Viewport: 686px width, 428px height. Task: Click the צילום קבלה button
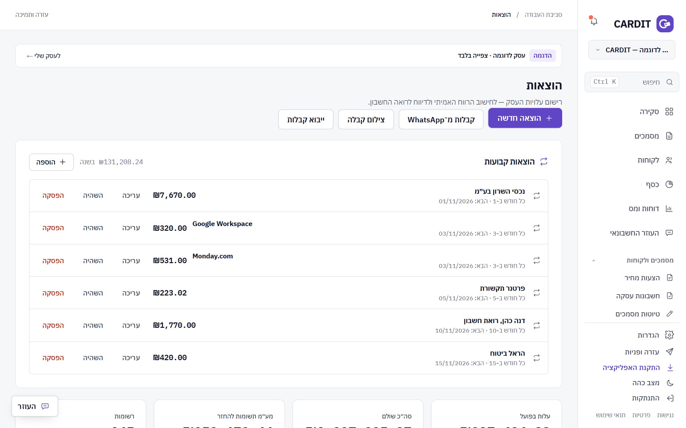pyautogui.click(x=366, y=120)
